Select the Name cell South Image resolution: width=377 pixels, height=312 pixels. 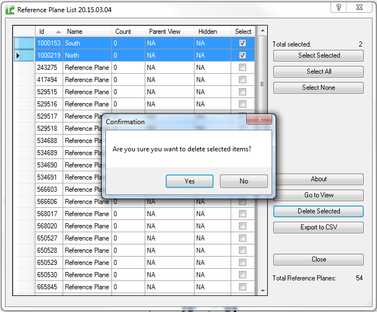click(87, 43)
